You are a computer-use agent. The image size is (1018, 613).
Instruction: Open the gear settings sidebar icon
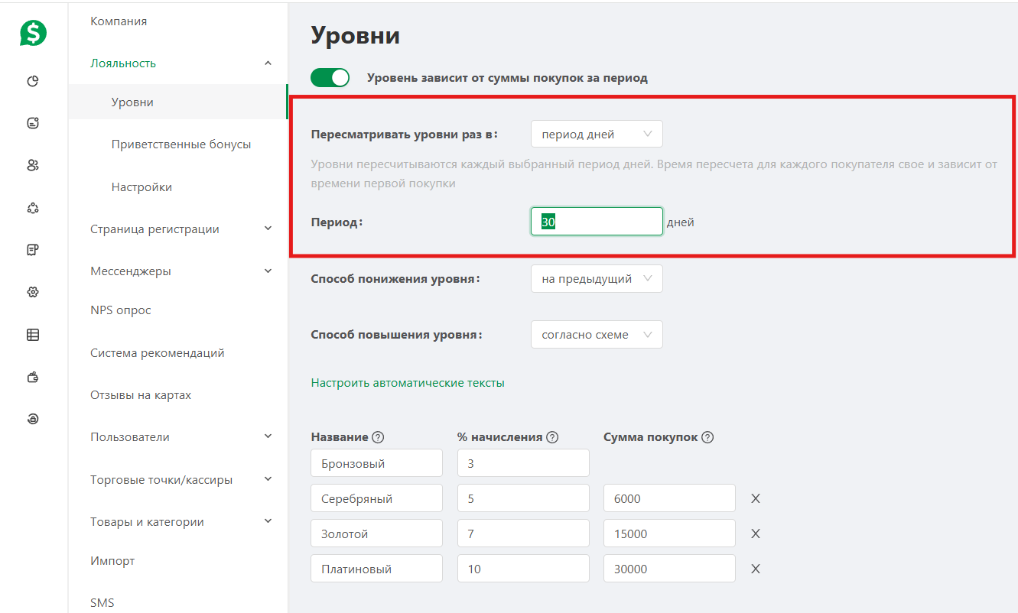33,292
